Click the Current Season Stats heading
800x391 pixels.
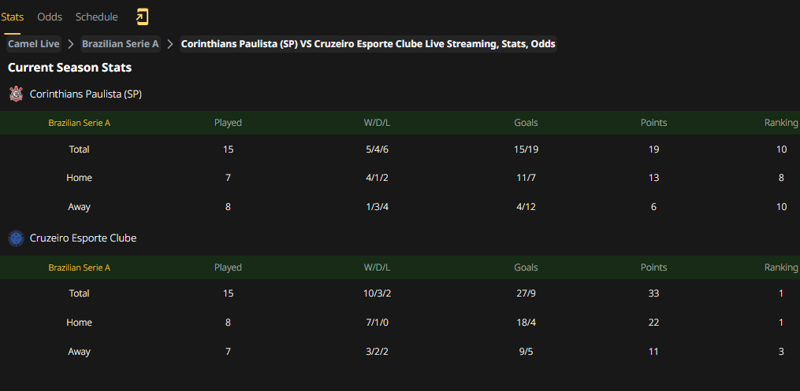pyautogui.click(x=70, y=68)
